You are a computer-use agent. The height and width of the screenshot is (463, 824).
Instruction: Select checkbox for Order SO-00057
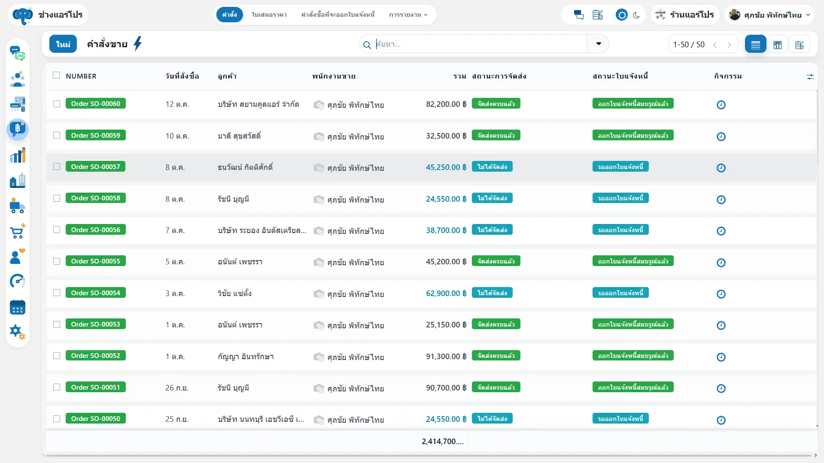57,166
